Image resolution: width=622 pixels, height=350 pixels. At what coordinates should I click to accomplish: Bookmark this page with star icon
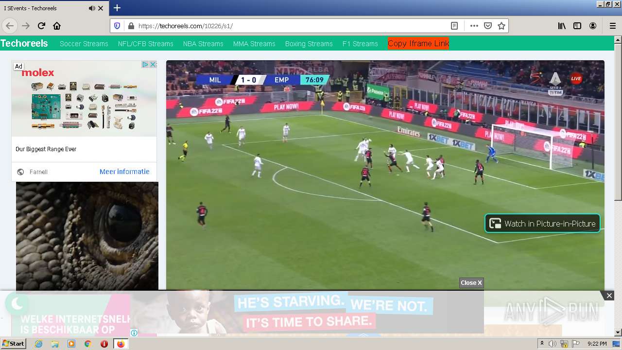coord(501,26)
